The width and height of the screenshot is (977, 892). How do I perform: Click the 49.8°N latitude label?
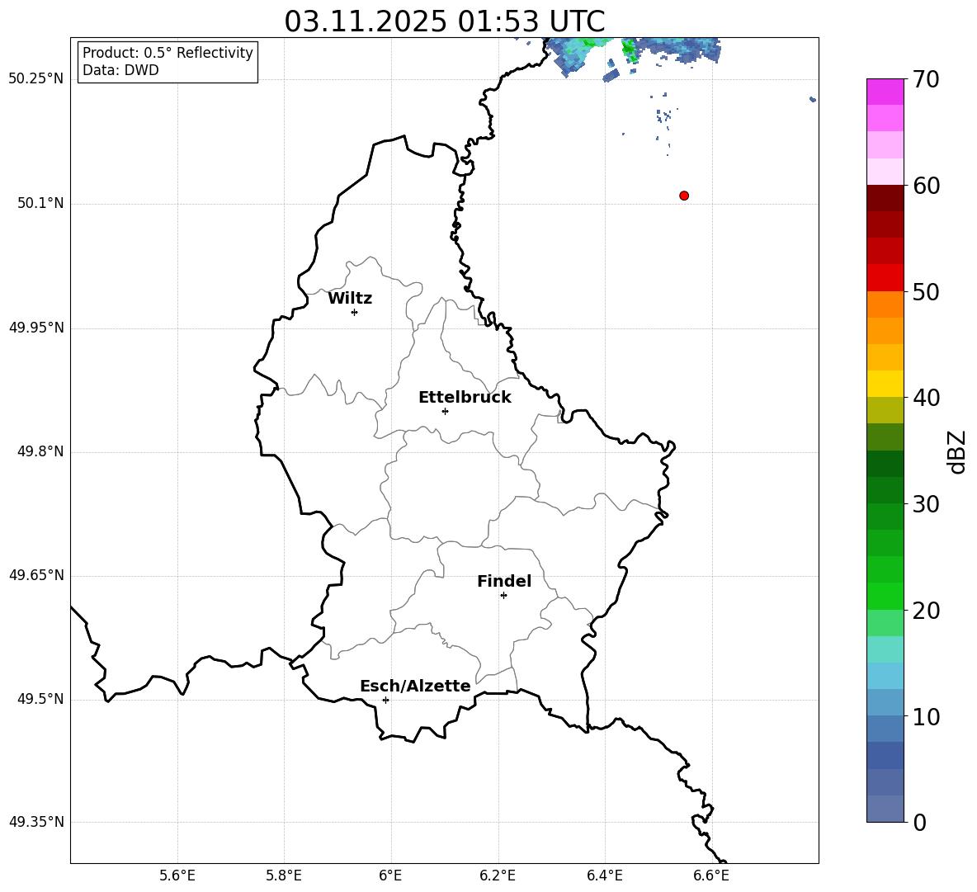coord(40,451)
